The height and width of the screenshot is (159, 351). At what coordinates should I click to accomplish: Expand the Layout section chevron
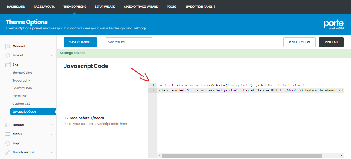click(x=52, y=55)
